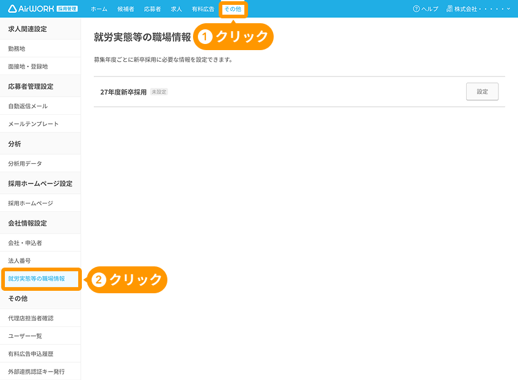The width and height of the screenshot is (518, 380).
Task: Click the その他 tab in top navigation
Action: (233, 9)
